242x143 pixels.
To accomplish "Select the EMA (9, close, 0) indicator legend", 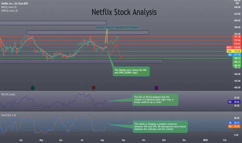I will 10,11.
